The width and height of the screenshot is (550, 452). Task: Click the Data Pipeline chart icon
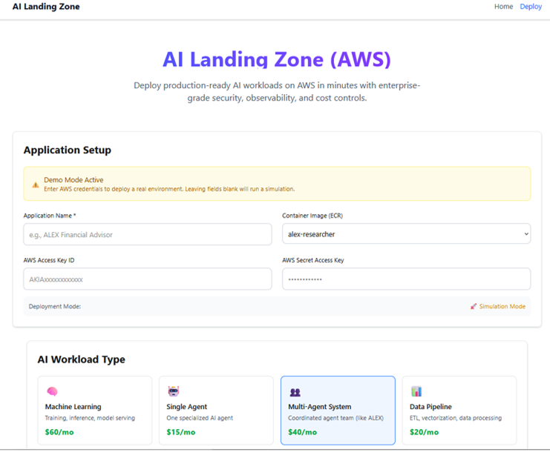click(416, 391)
